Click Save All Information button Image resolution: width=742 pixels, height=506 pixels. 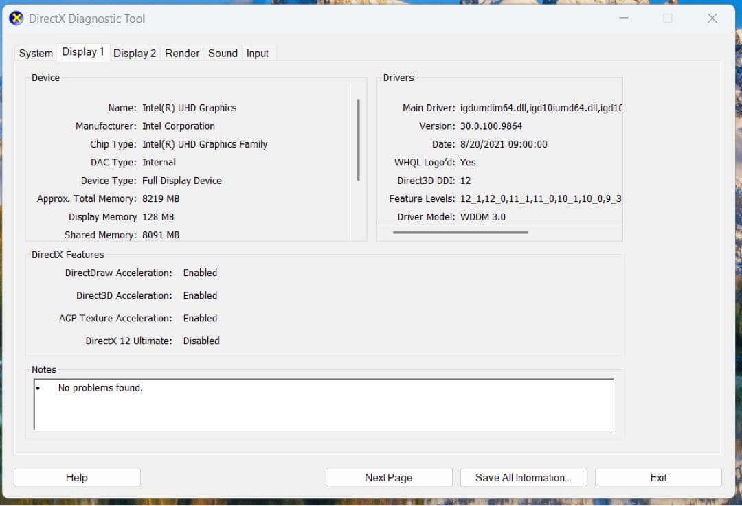[524, 477]
